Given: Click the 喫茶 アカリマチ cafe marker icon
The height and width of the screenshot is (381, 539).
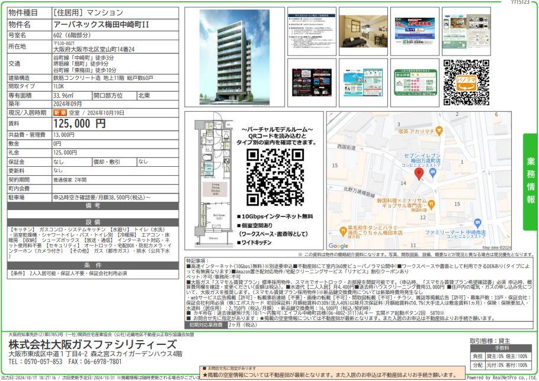Looking at the screenshot, I should click(439, 131).
